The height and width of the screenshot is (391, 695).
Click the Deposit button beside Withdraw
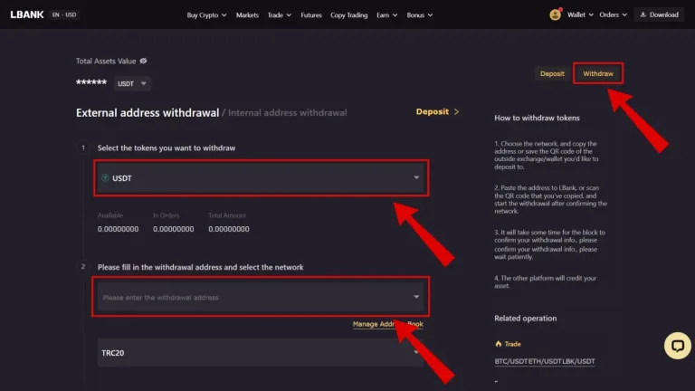point(552,72)
